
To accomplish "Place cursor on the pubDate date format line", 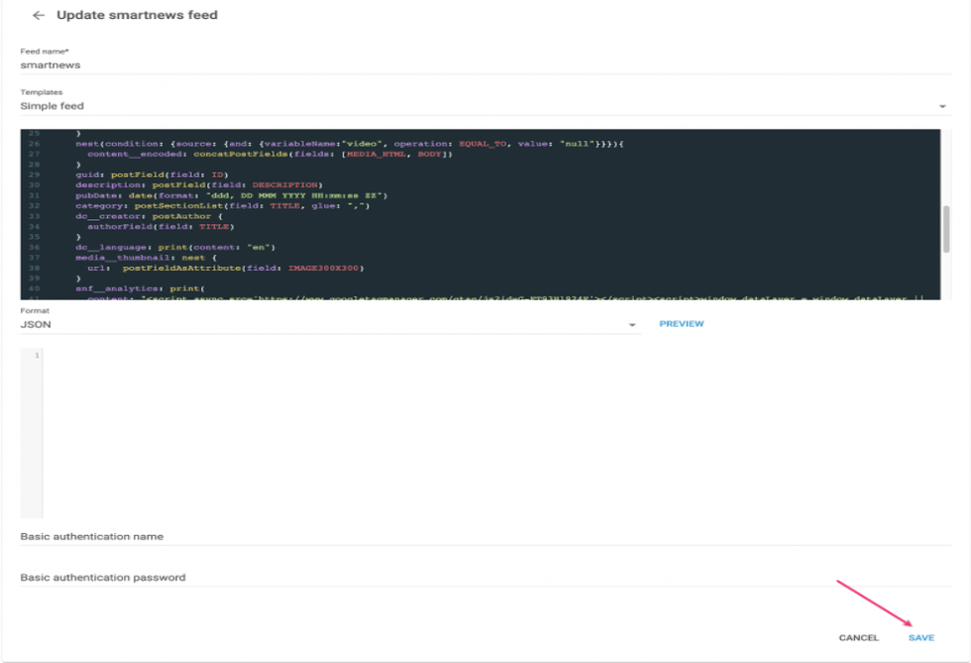I will pyautogui.click(x=230, y=195).
